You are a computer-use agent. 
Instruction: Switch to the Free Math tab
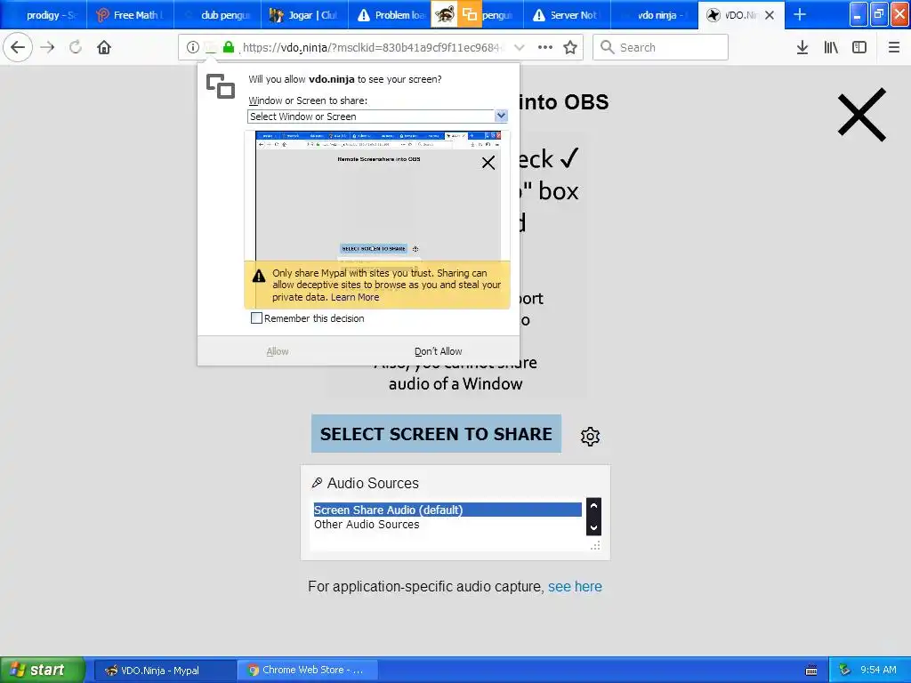tap(131, 15)
